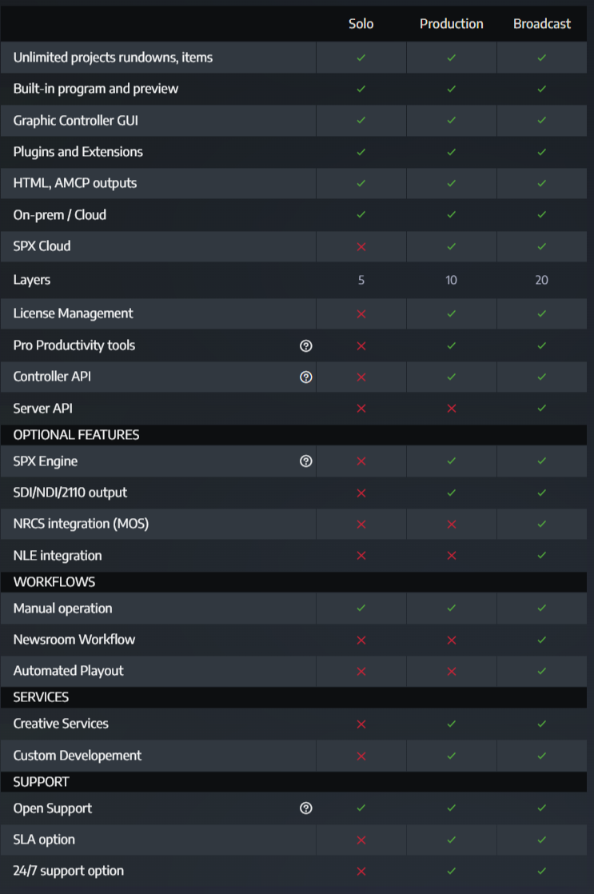This screenshot has width=594, height=894.
Task: Click the NLE integration check under Broadcast
Action: coord(542,556)
